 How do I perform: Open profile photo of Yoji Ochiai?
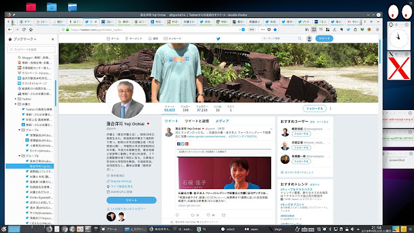125,99
